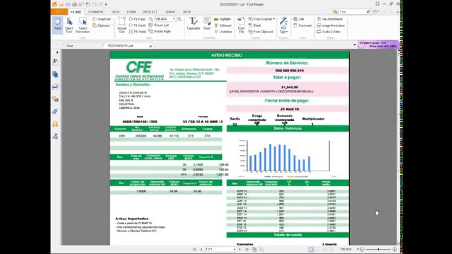Choose the Underline tool
The height and width of the screenshot is (254, 452).
(223, 31)
